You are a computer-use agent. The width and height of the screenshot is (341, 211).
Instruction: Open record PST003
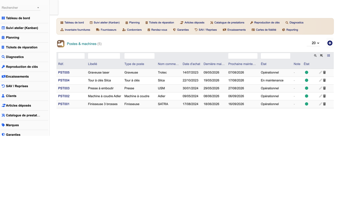64,88
